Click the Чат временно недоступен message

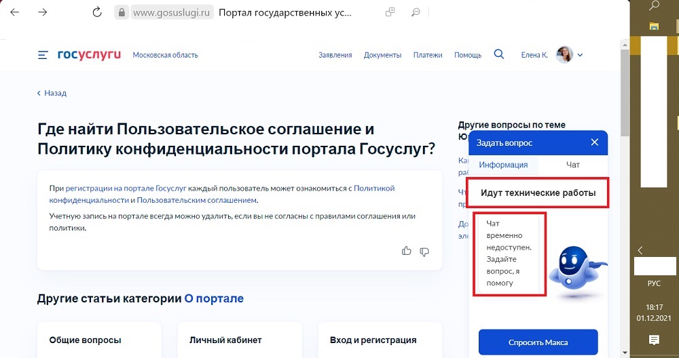tap(509, 254)
